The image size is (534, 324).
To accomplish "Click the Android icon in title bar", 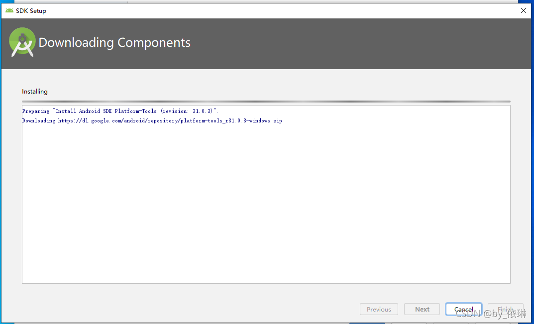I will [x=9, y=10].
